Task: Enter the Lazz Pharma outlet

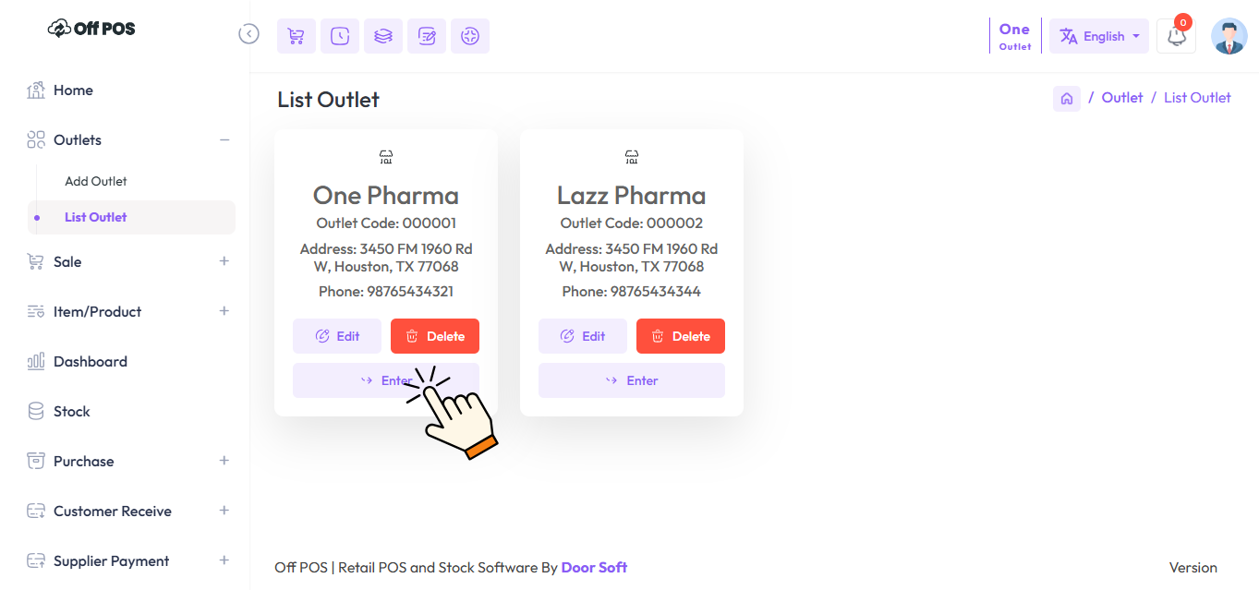Action: point(631,379)
